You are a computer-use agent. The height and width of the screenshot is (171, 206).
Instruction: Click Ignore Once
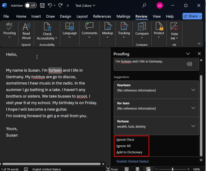(125, 140)
